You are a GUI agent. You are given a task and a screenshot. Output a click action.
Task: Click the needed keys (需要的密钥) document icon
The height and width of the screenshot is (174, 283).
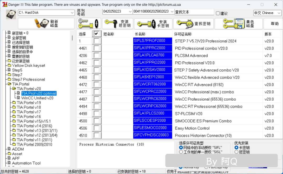pyautogui.click(x=9, y=56)
